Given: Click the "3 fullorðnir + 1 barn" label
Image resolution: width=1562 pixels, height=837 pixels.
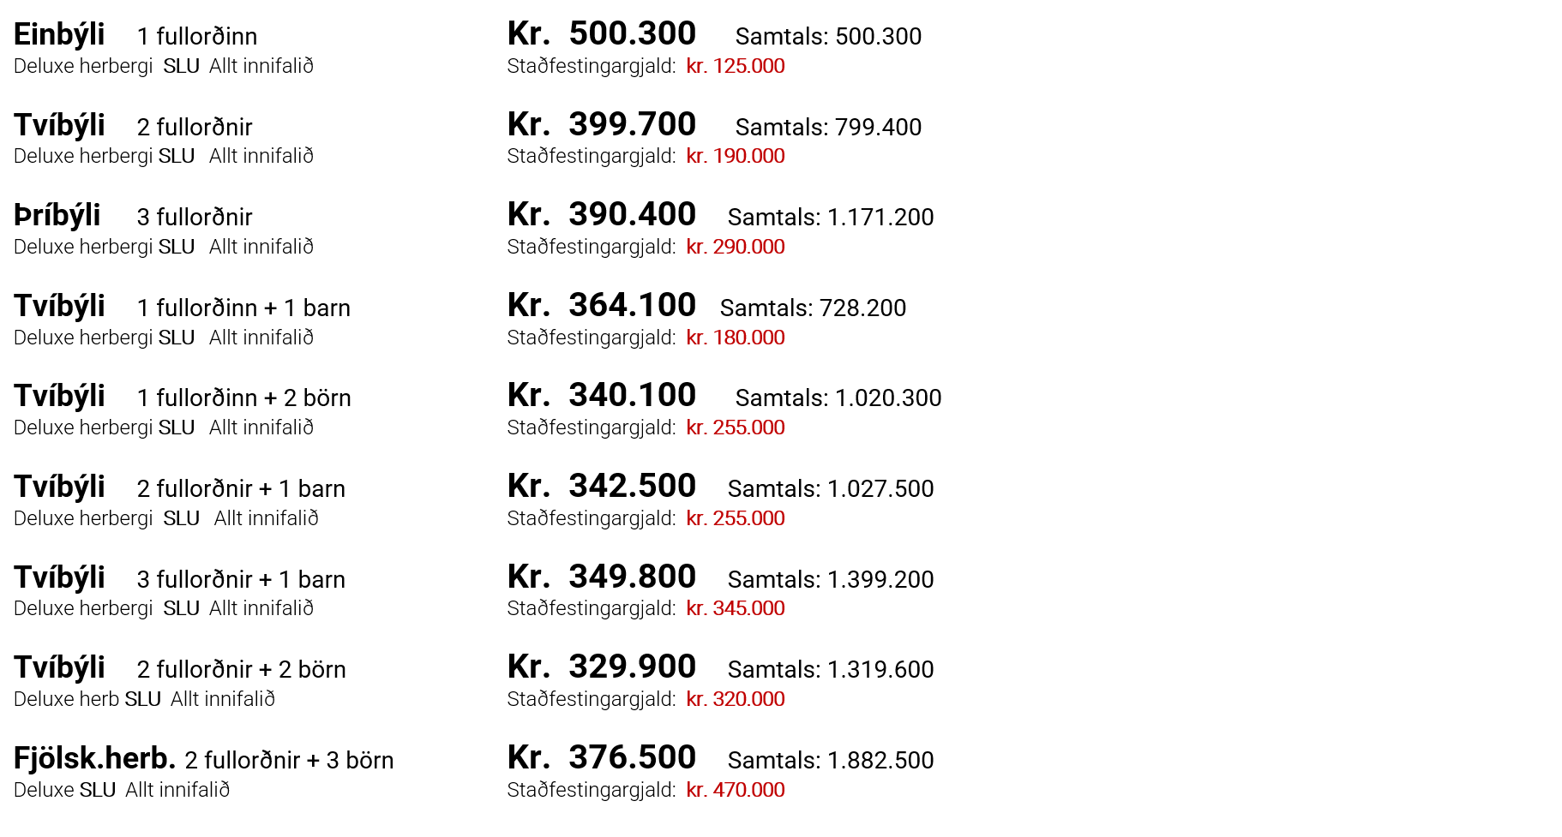Looking at the screenshot, I should tap(241, 580).
